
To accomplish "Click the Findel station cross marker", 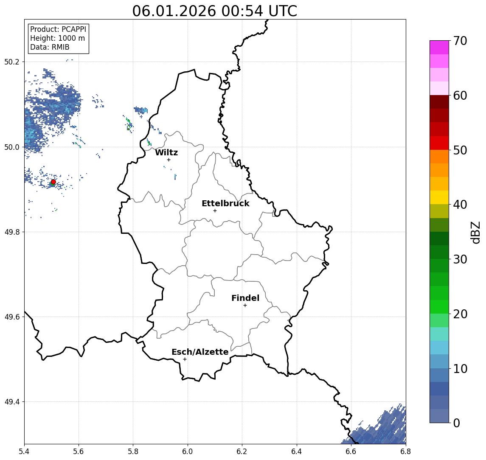I will coord(245,306).
